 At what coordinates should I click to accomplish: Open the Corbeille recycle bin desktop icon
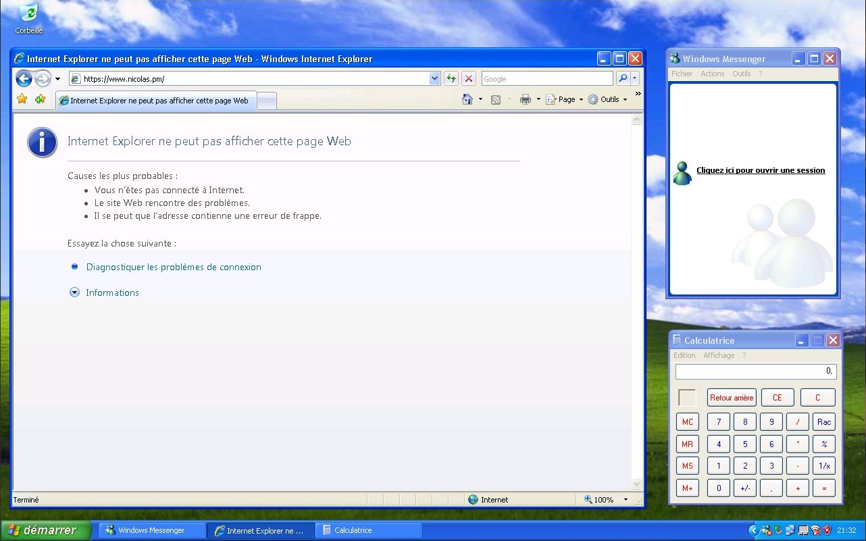[29, 18]
